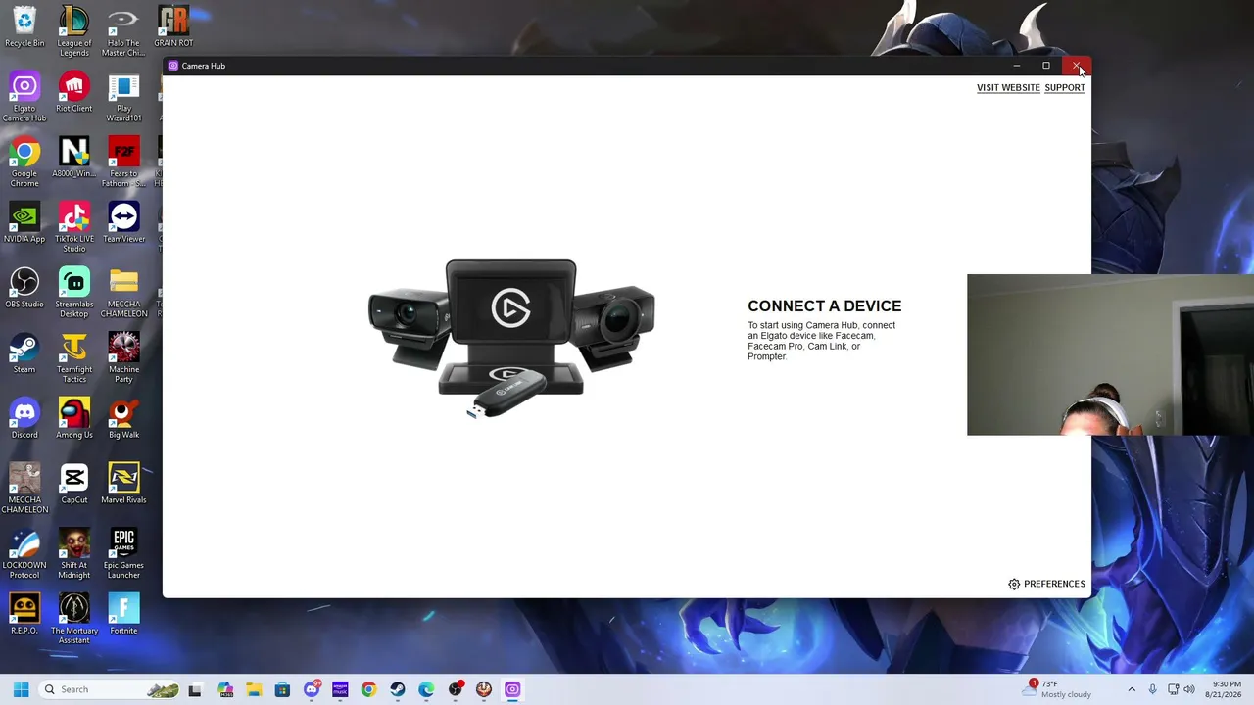
Task: Select the R.E.P.O. desktop icon
Action: pyautogui.click(x=24, y=614)
